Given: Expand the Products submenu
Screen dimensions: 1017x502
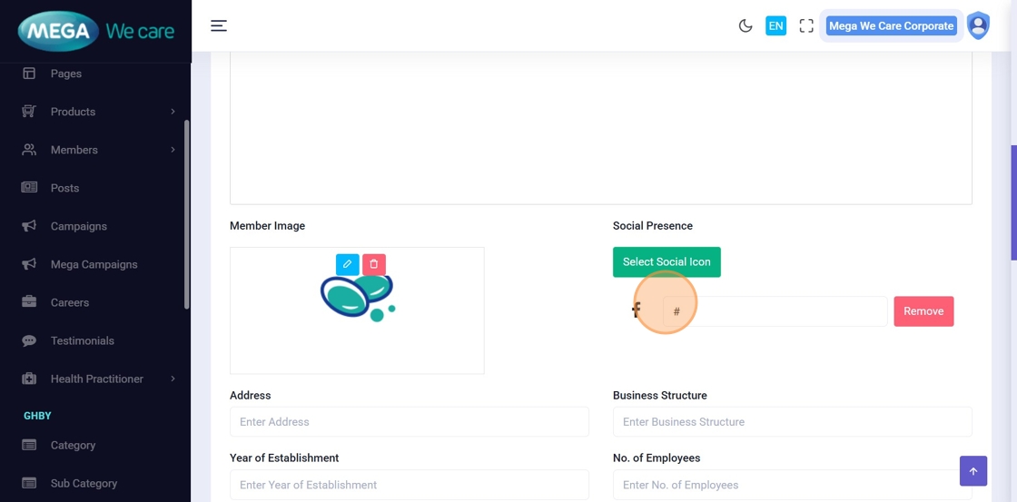Looking at the screenshot, I should click(x=173, y=112).
